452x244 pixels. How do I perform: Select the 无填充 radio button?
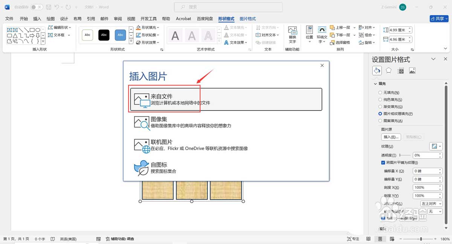point(380,92)
